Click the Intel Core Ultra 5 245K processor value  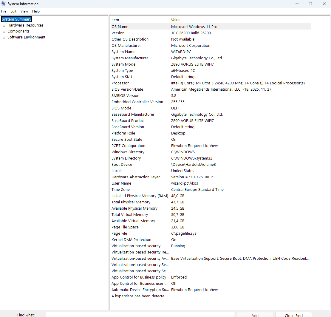click(238, 83)
